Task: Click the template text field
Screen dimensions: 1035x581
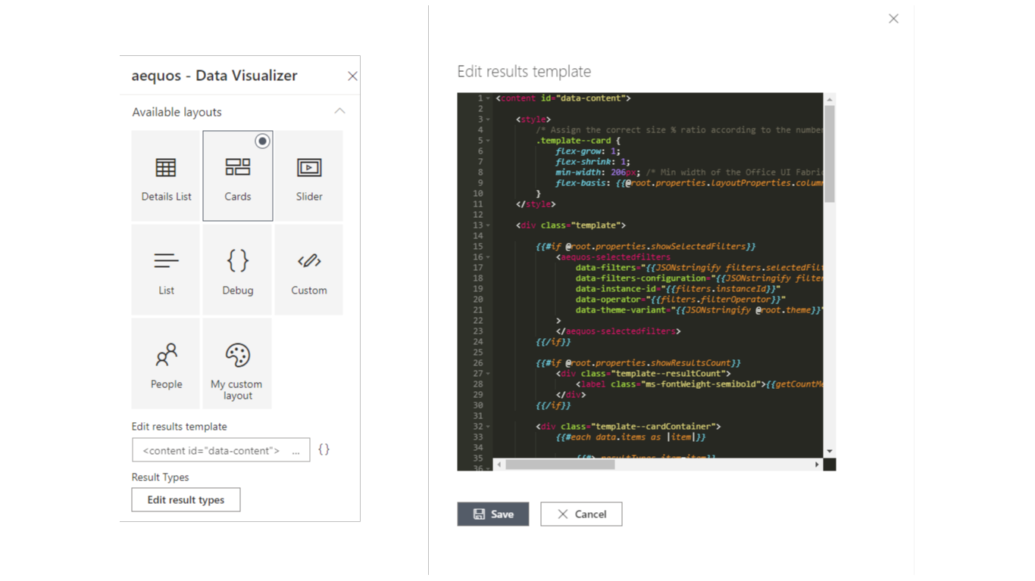Action: tap(220, 449)
